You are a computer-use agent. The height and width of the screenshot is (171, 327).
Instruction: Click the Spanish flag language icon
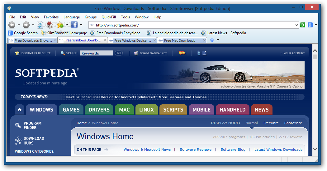coord(182,53)
